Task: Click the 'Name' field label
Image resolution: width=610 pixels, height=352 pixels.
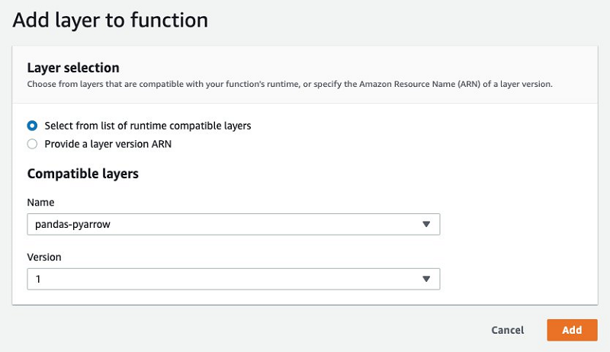Action: click(x=40, y=202)
